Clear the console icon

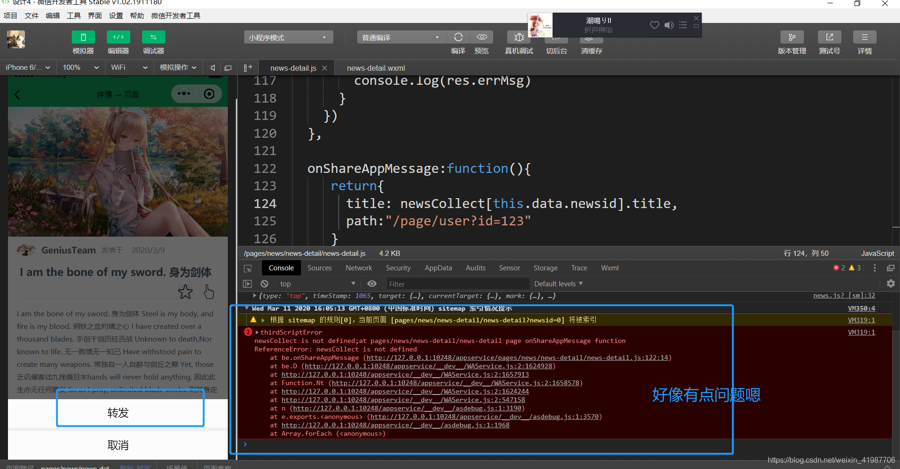[x=264, y=284]
